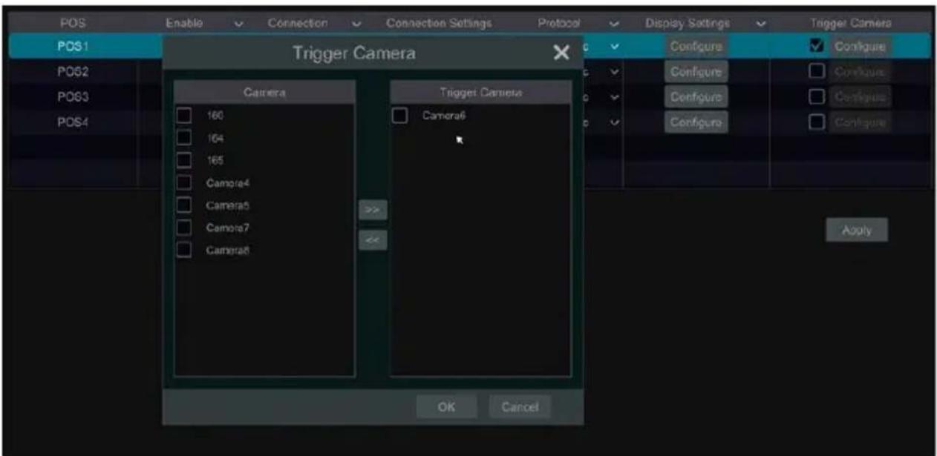Check the Camera7 checkbox

185,228
